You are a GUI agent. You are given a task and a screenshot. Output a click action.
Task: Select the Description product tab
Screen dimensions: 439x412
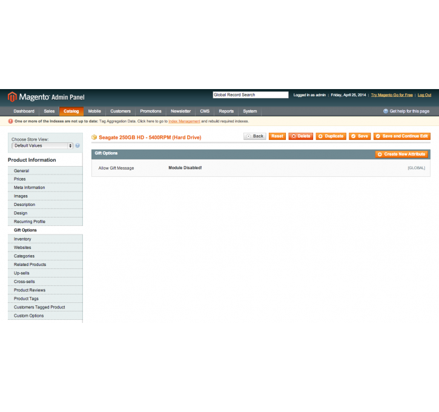tap(45, 204)
